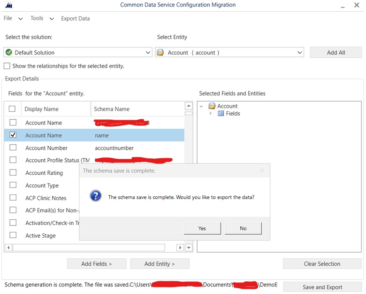Screen dimensions: 366x294
Task: Click the field list scroll down arrow
Action: (189, 247)
